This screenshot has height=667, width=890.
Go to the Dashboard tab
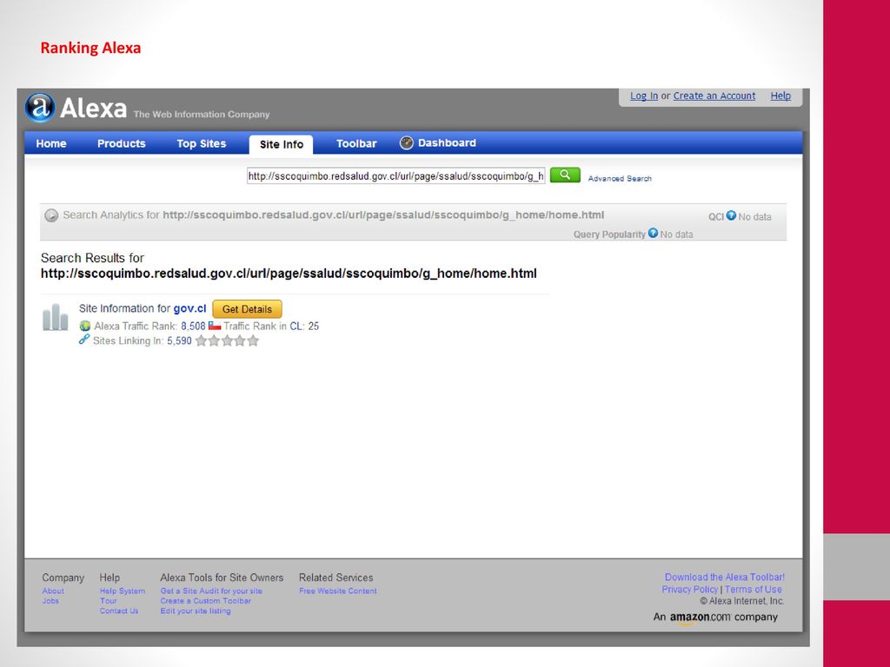[x=447, y=143]
